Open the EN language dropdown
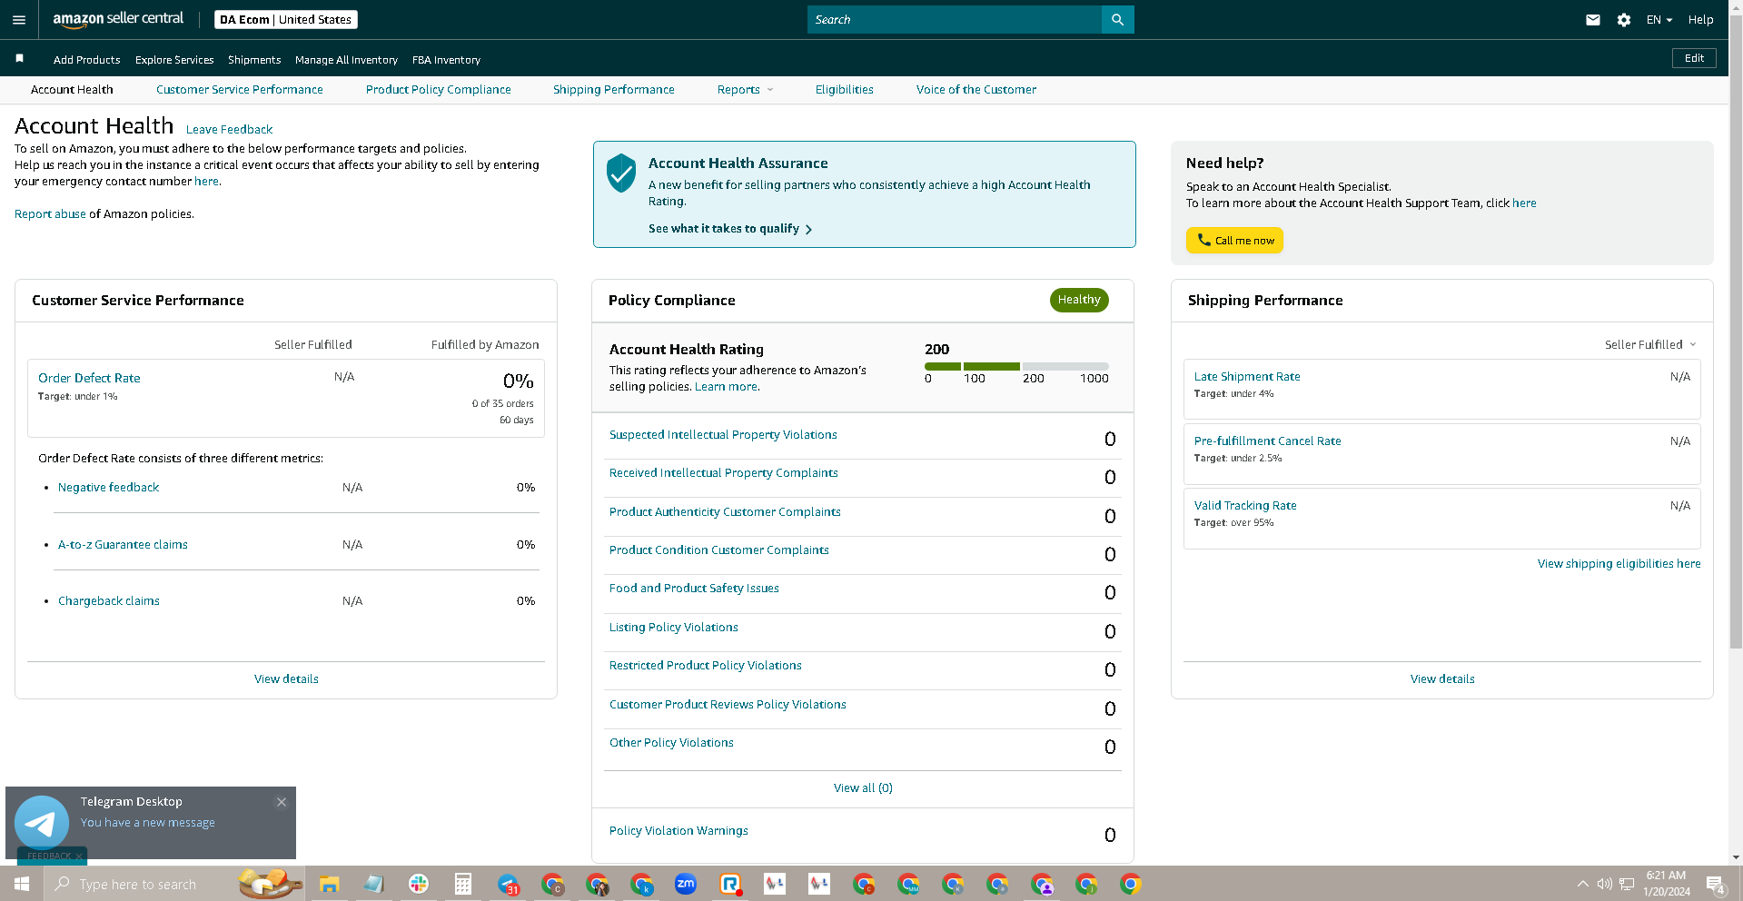Screen dimensions: 1743x901 [1659, 19]
